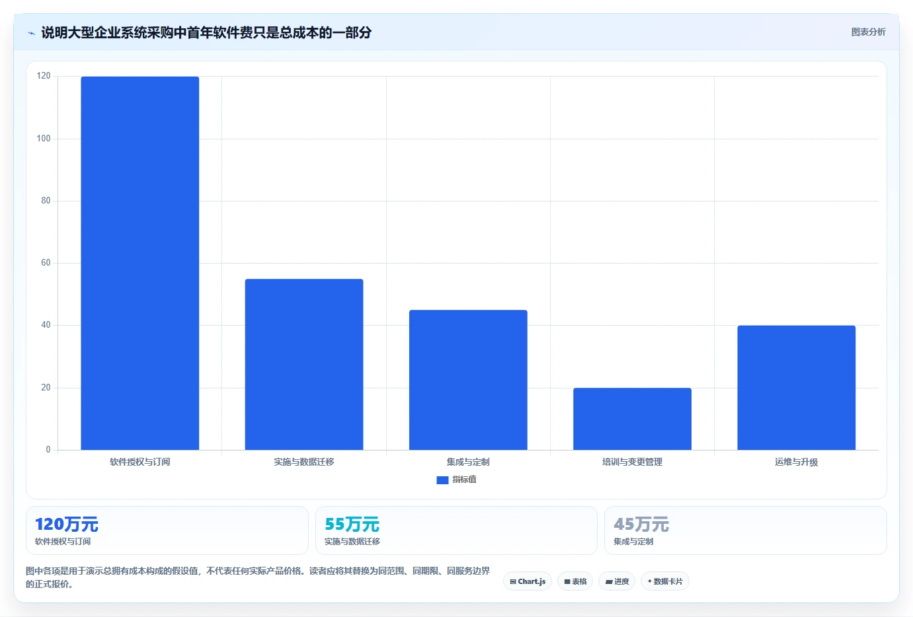This screenshot has width=913, height=617.
Task: Click the 实施与数据迁移 bar in the chart
Action: (304, 364)
